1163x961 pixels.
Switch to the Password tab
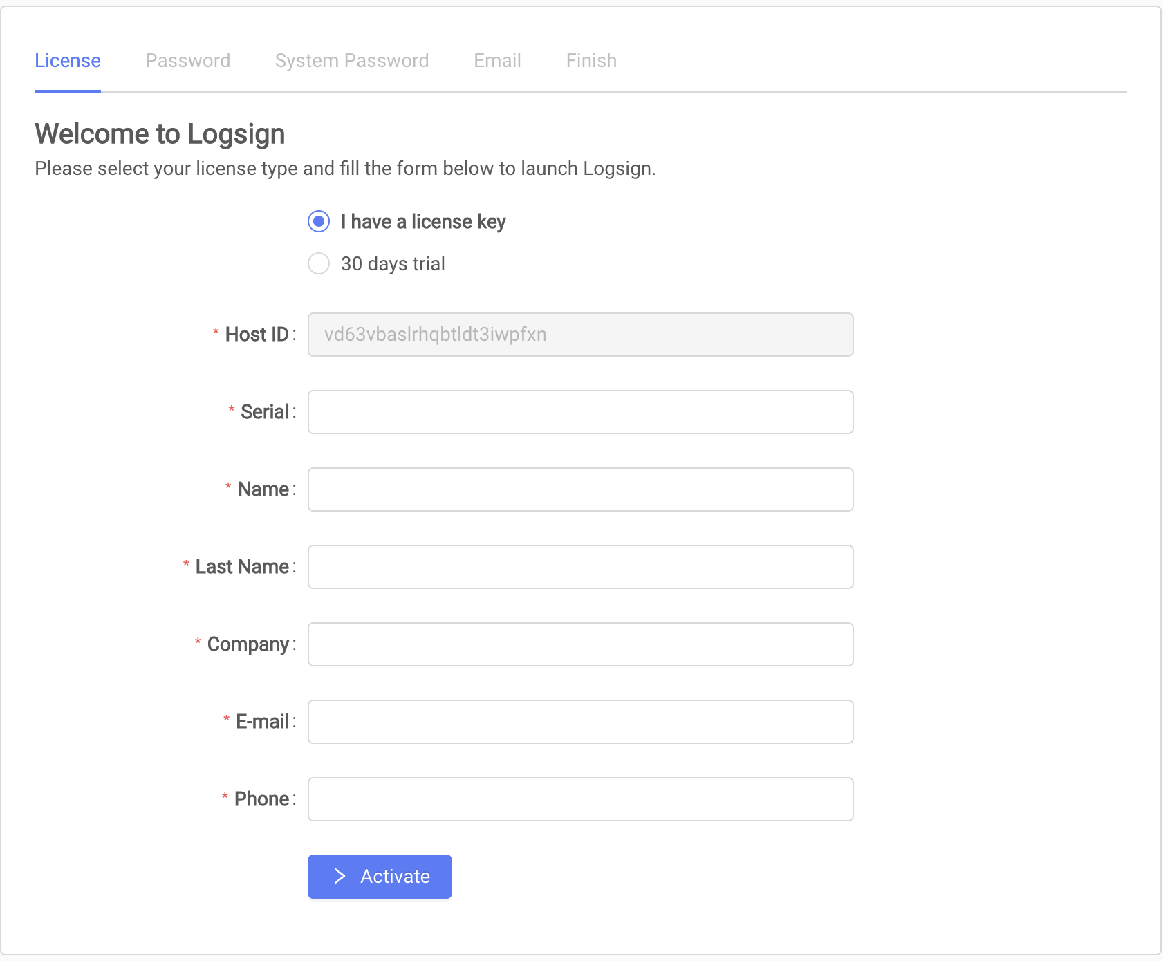187,60
